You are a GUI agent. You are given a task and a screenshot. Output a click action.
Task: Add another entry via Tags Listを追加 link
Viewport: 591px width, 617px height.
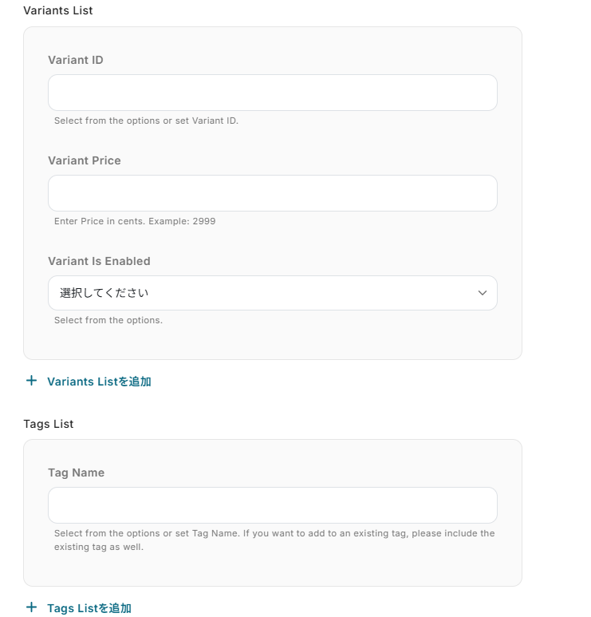(89, 608)
